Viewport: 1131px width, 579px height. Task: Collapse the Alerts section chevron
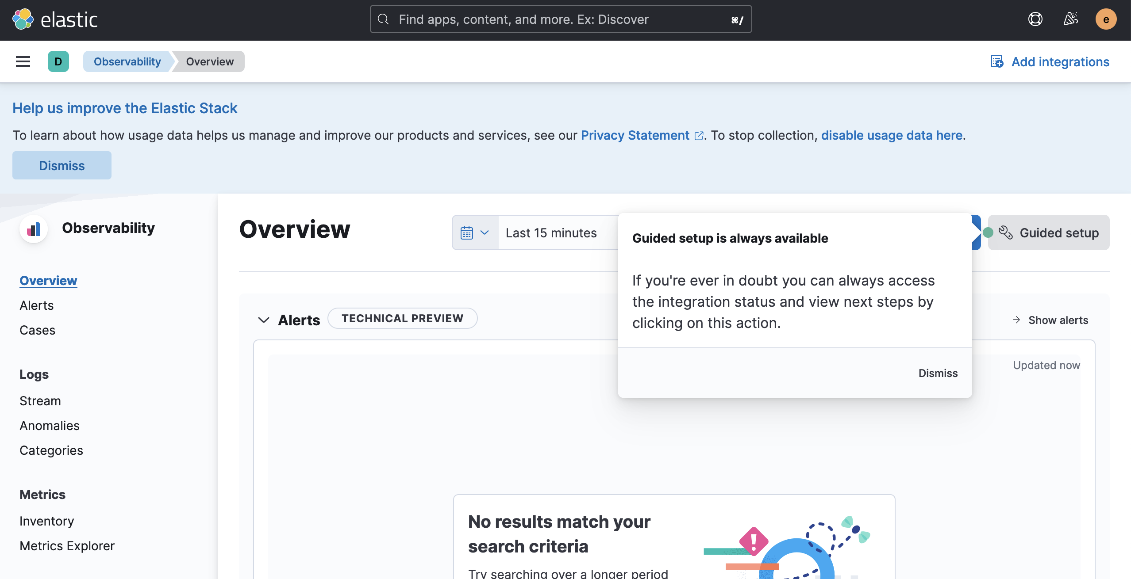[x=264, y=320]
